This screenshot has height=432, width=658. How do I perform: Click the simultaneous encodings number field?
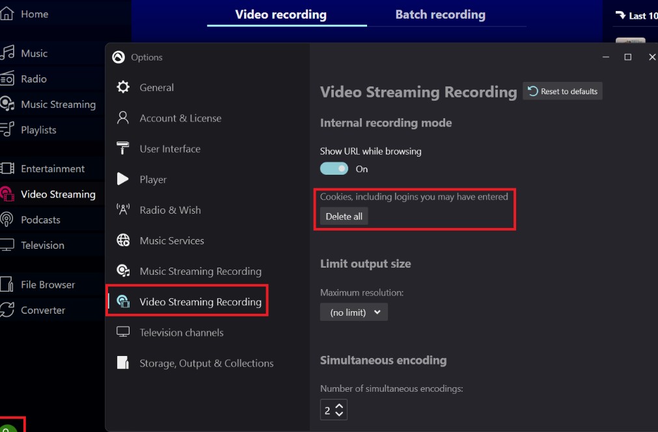coord(334,410)
